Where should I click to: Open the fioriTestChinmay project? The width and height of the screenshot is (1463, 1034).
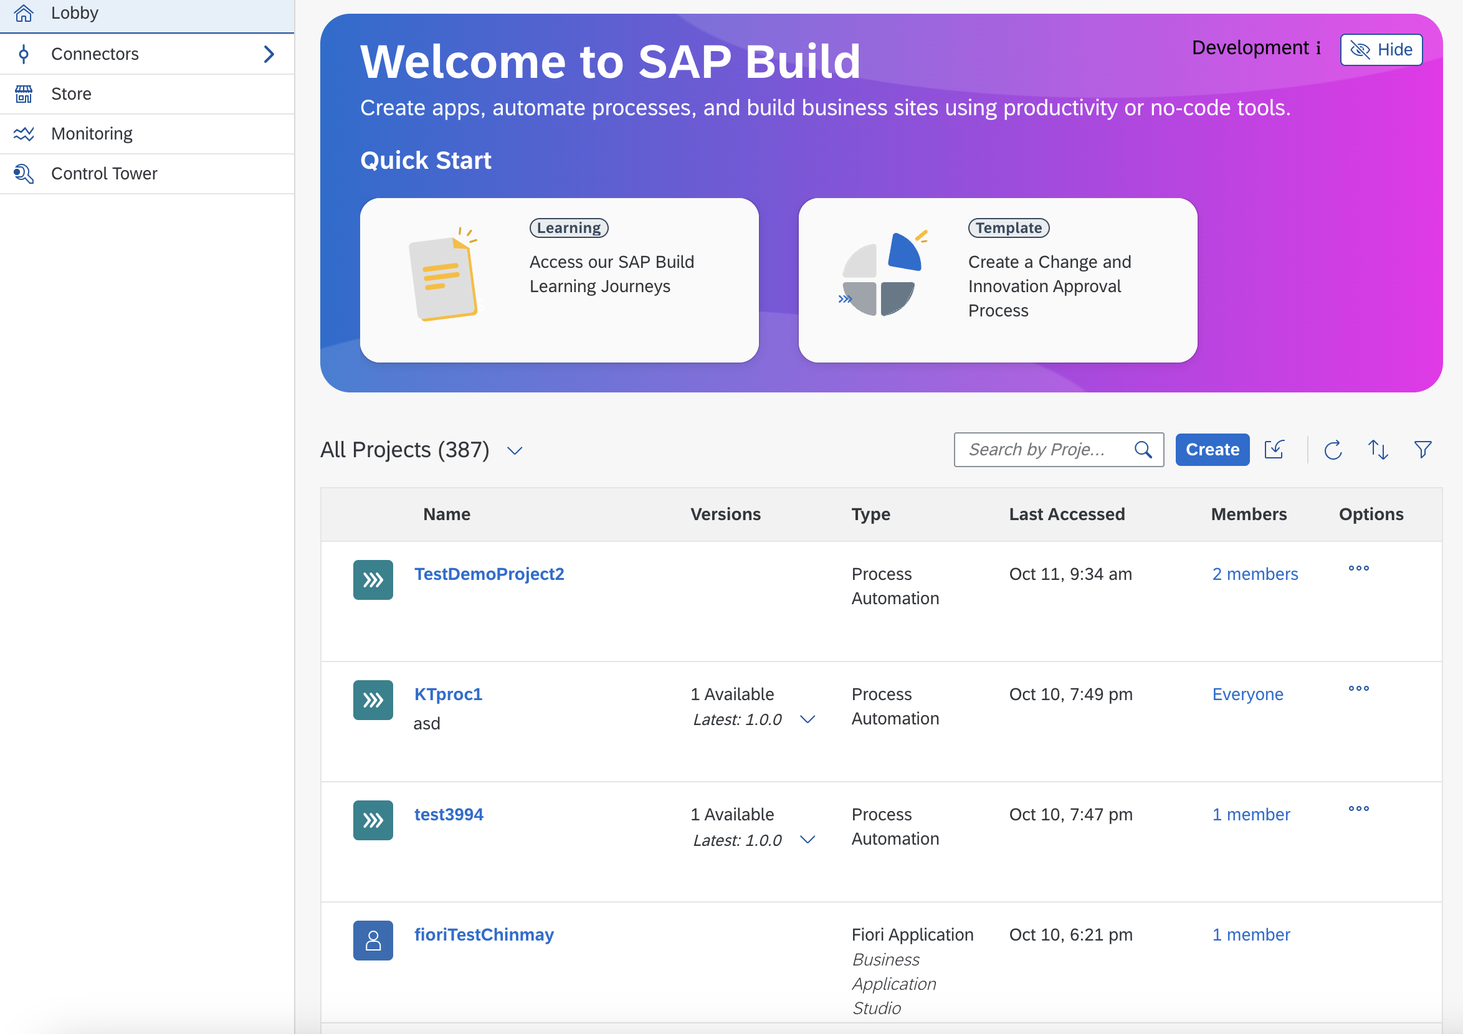[484, 934]
